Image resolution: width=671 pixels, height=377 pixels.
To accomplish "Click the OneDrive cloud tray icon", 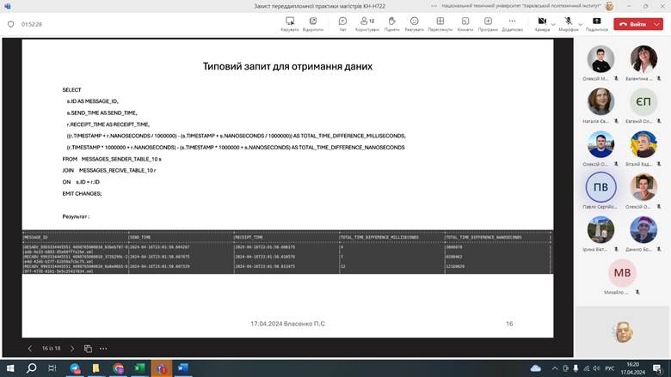I will click(535, 368).
